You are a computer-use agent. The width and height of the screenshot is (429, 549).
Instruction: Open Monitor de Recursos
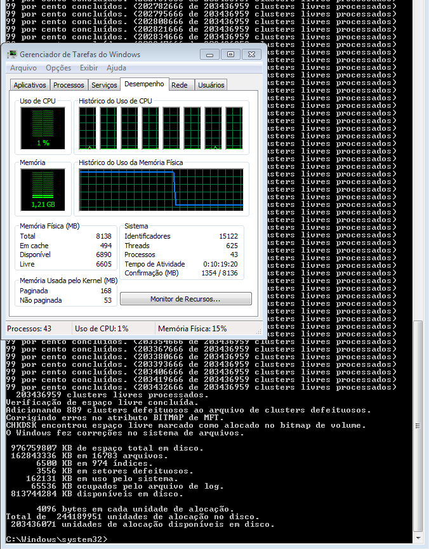click(x=185, y=299)
